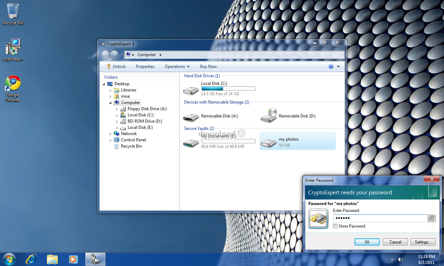Click Unlock in the toolbar

[116, 66]
